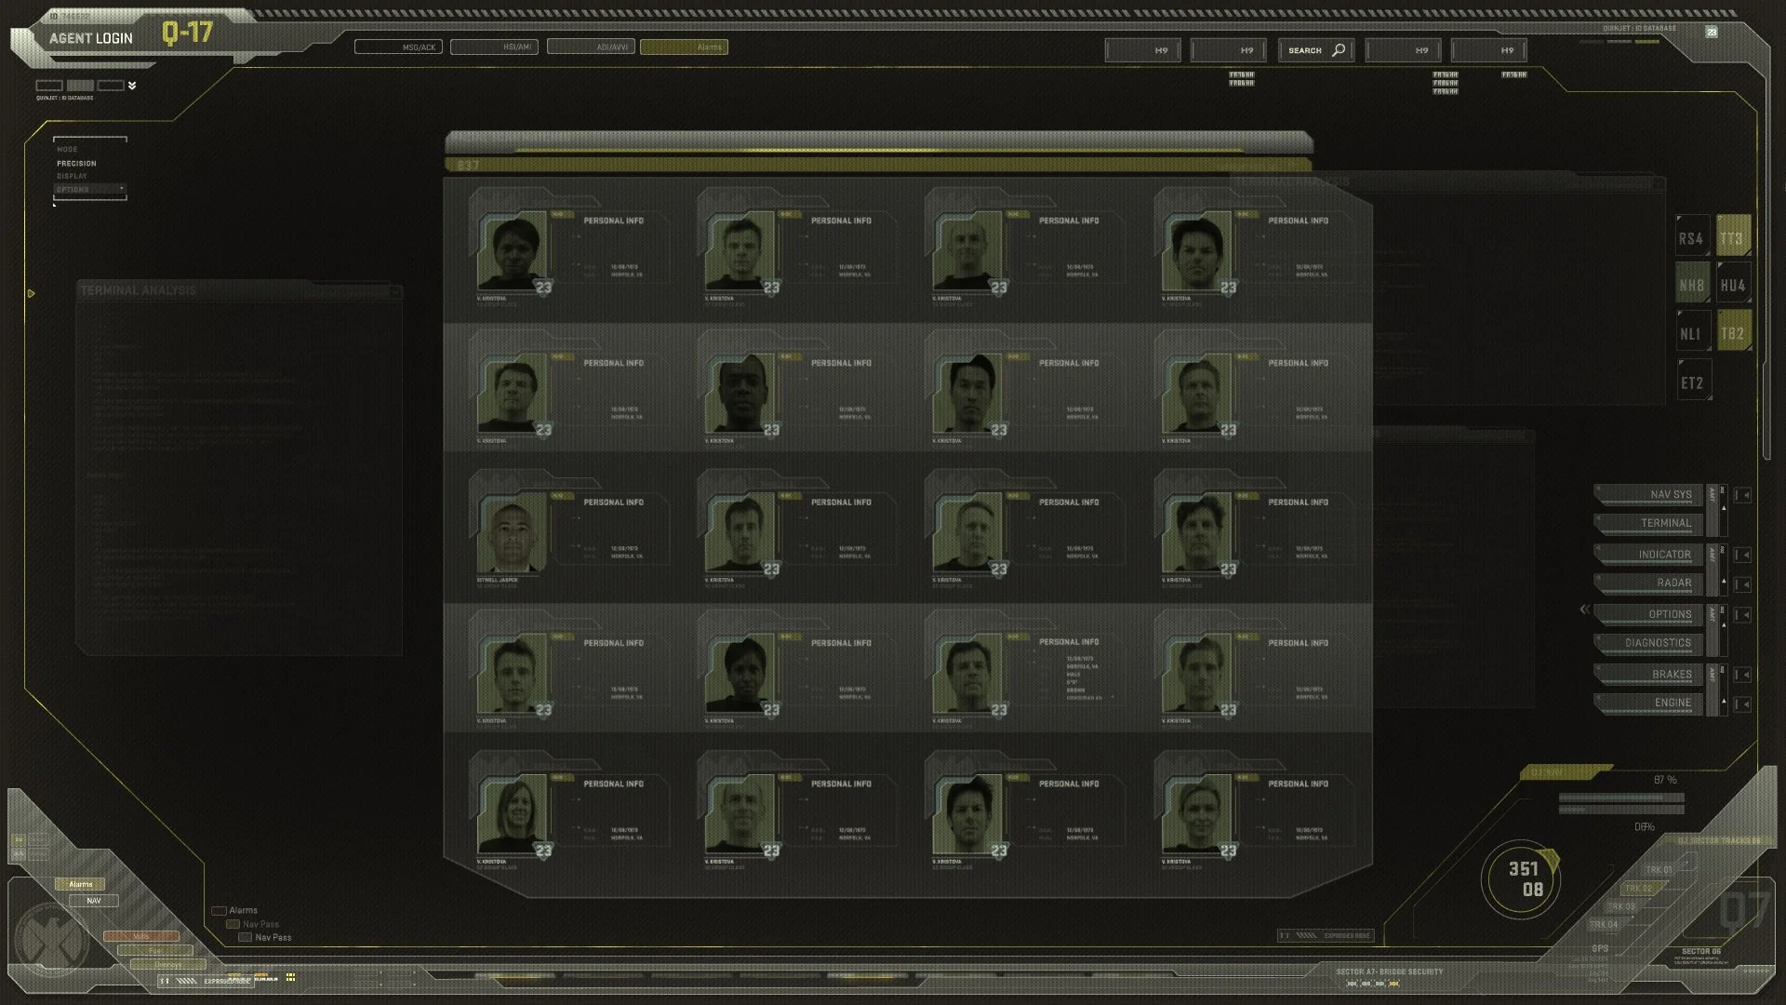Select the TT3 tile
The width and height of the screenshot is (1786, 1005).
(x=1732, y=238)
